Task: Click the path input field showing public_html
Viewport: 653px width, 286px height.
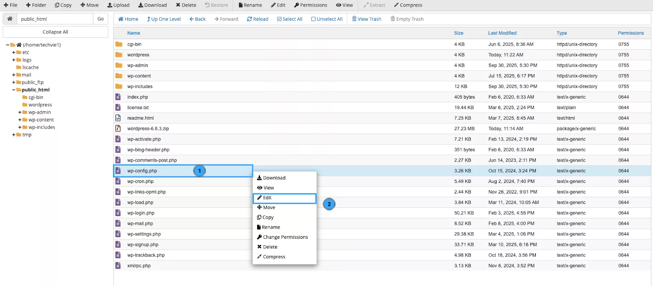Action: [55, 19]
